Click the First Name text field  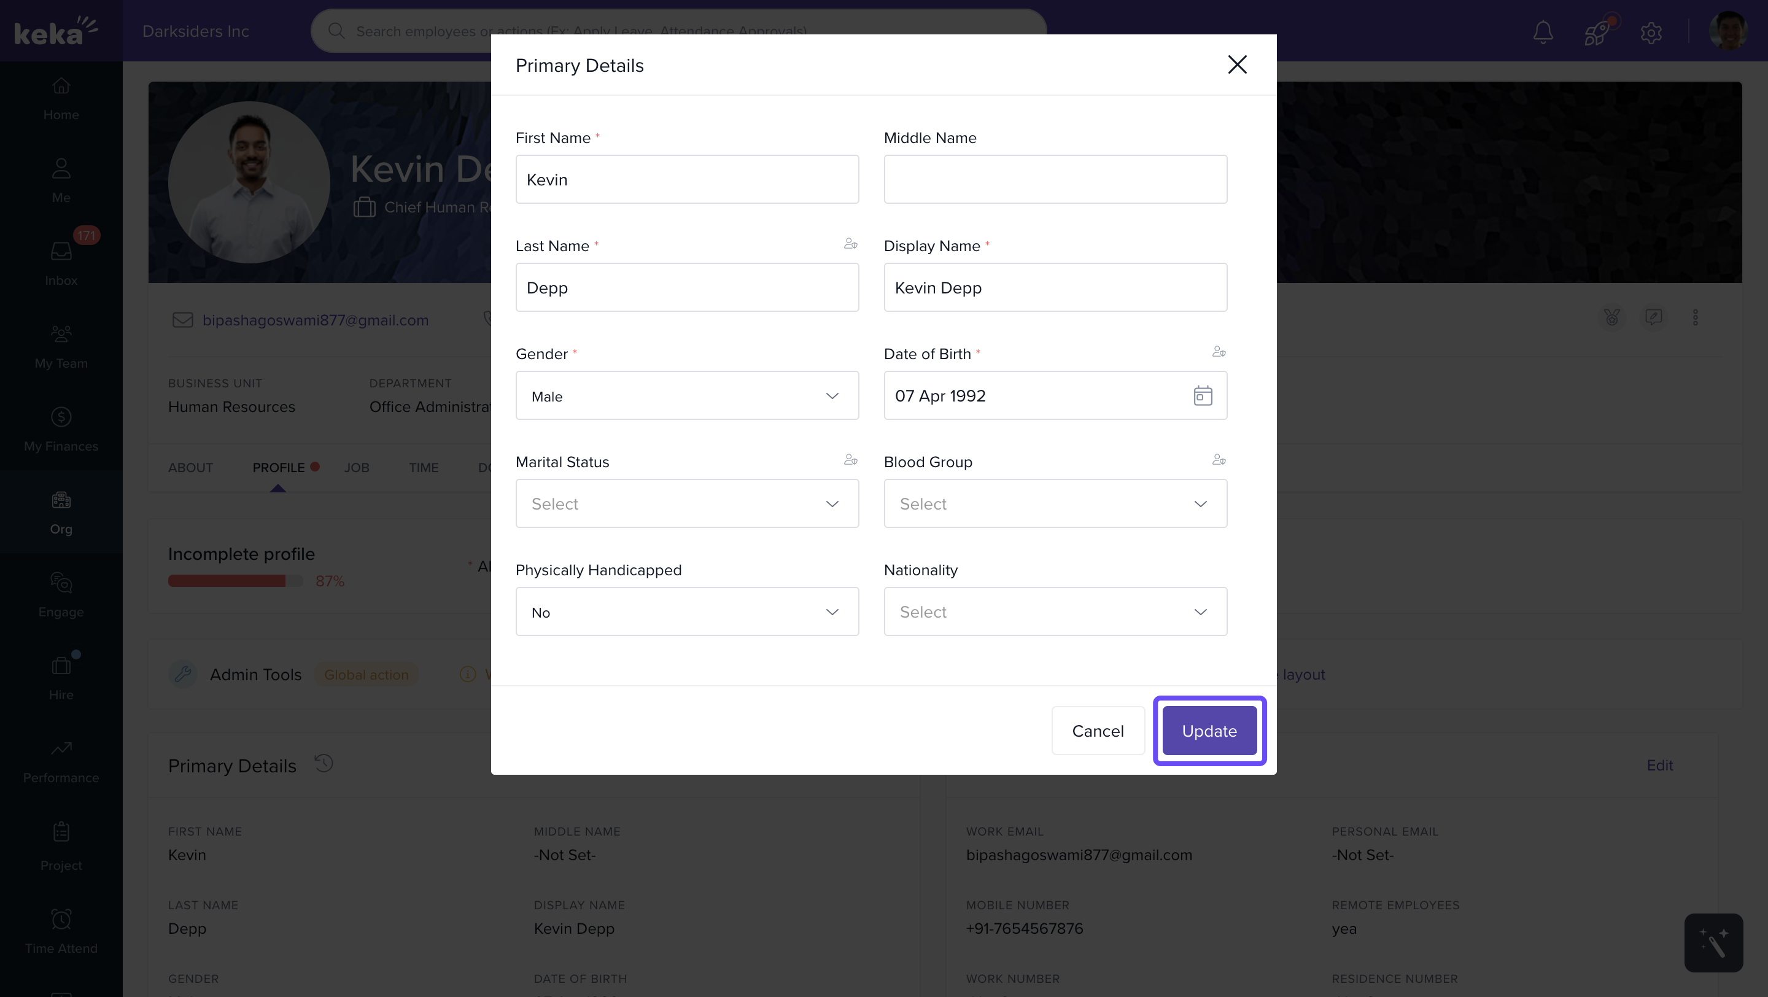pyautogui.click(x=687, y=179)
